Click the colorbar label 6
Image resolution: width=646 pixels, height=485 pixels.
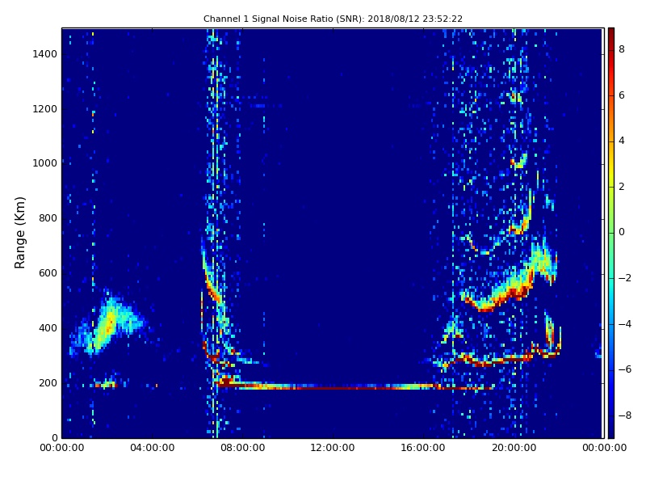(x=622, y=95)
